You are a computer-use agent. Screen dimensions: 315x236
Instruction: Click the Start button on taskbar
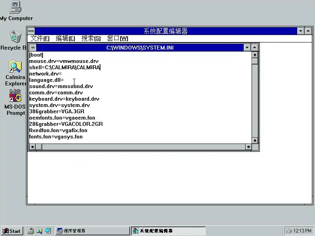[x=12, y=231]
